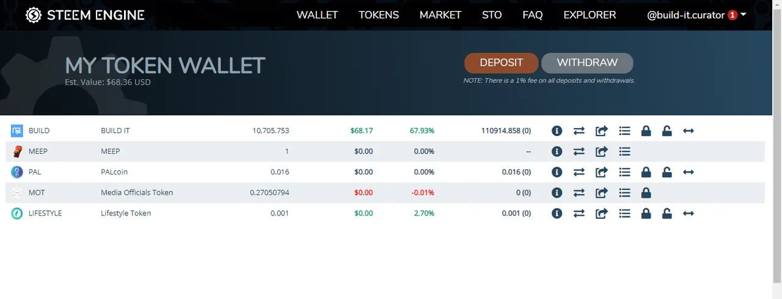Open info icon for MOT token
The height and width of the screenshot is (299, 782).
pos(557,193)
